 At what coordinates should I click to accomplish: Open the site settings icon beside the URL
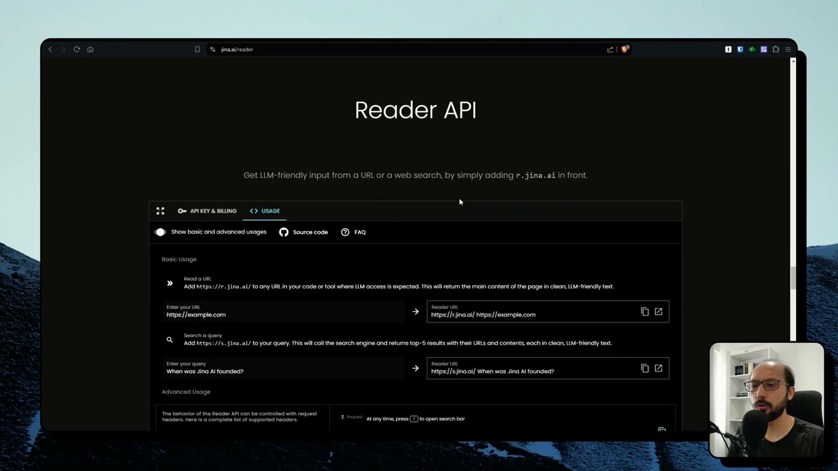(x=212, y=49)
